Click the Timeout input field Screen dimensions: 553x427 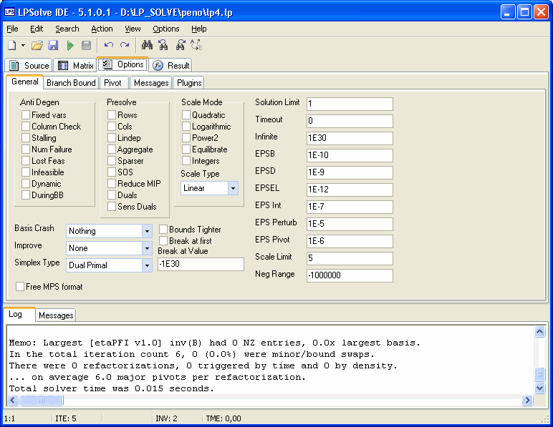[x=350, y=121]
